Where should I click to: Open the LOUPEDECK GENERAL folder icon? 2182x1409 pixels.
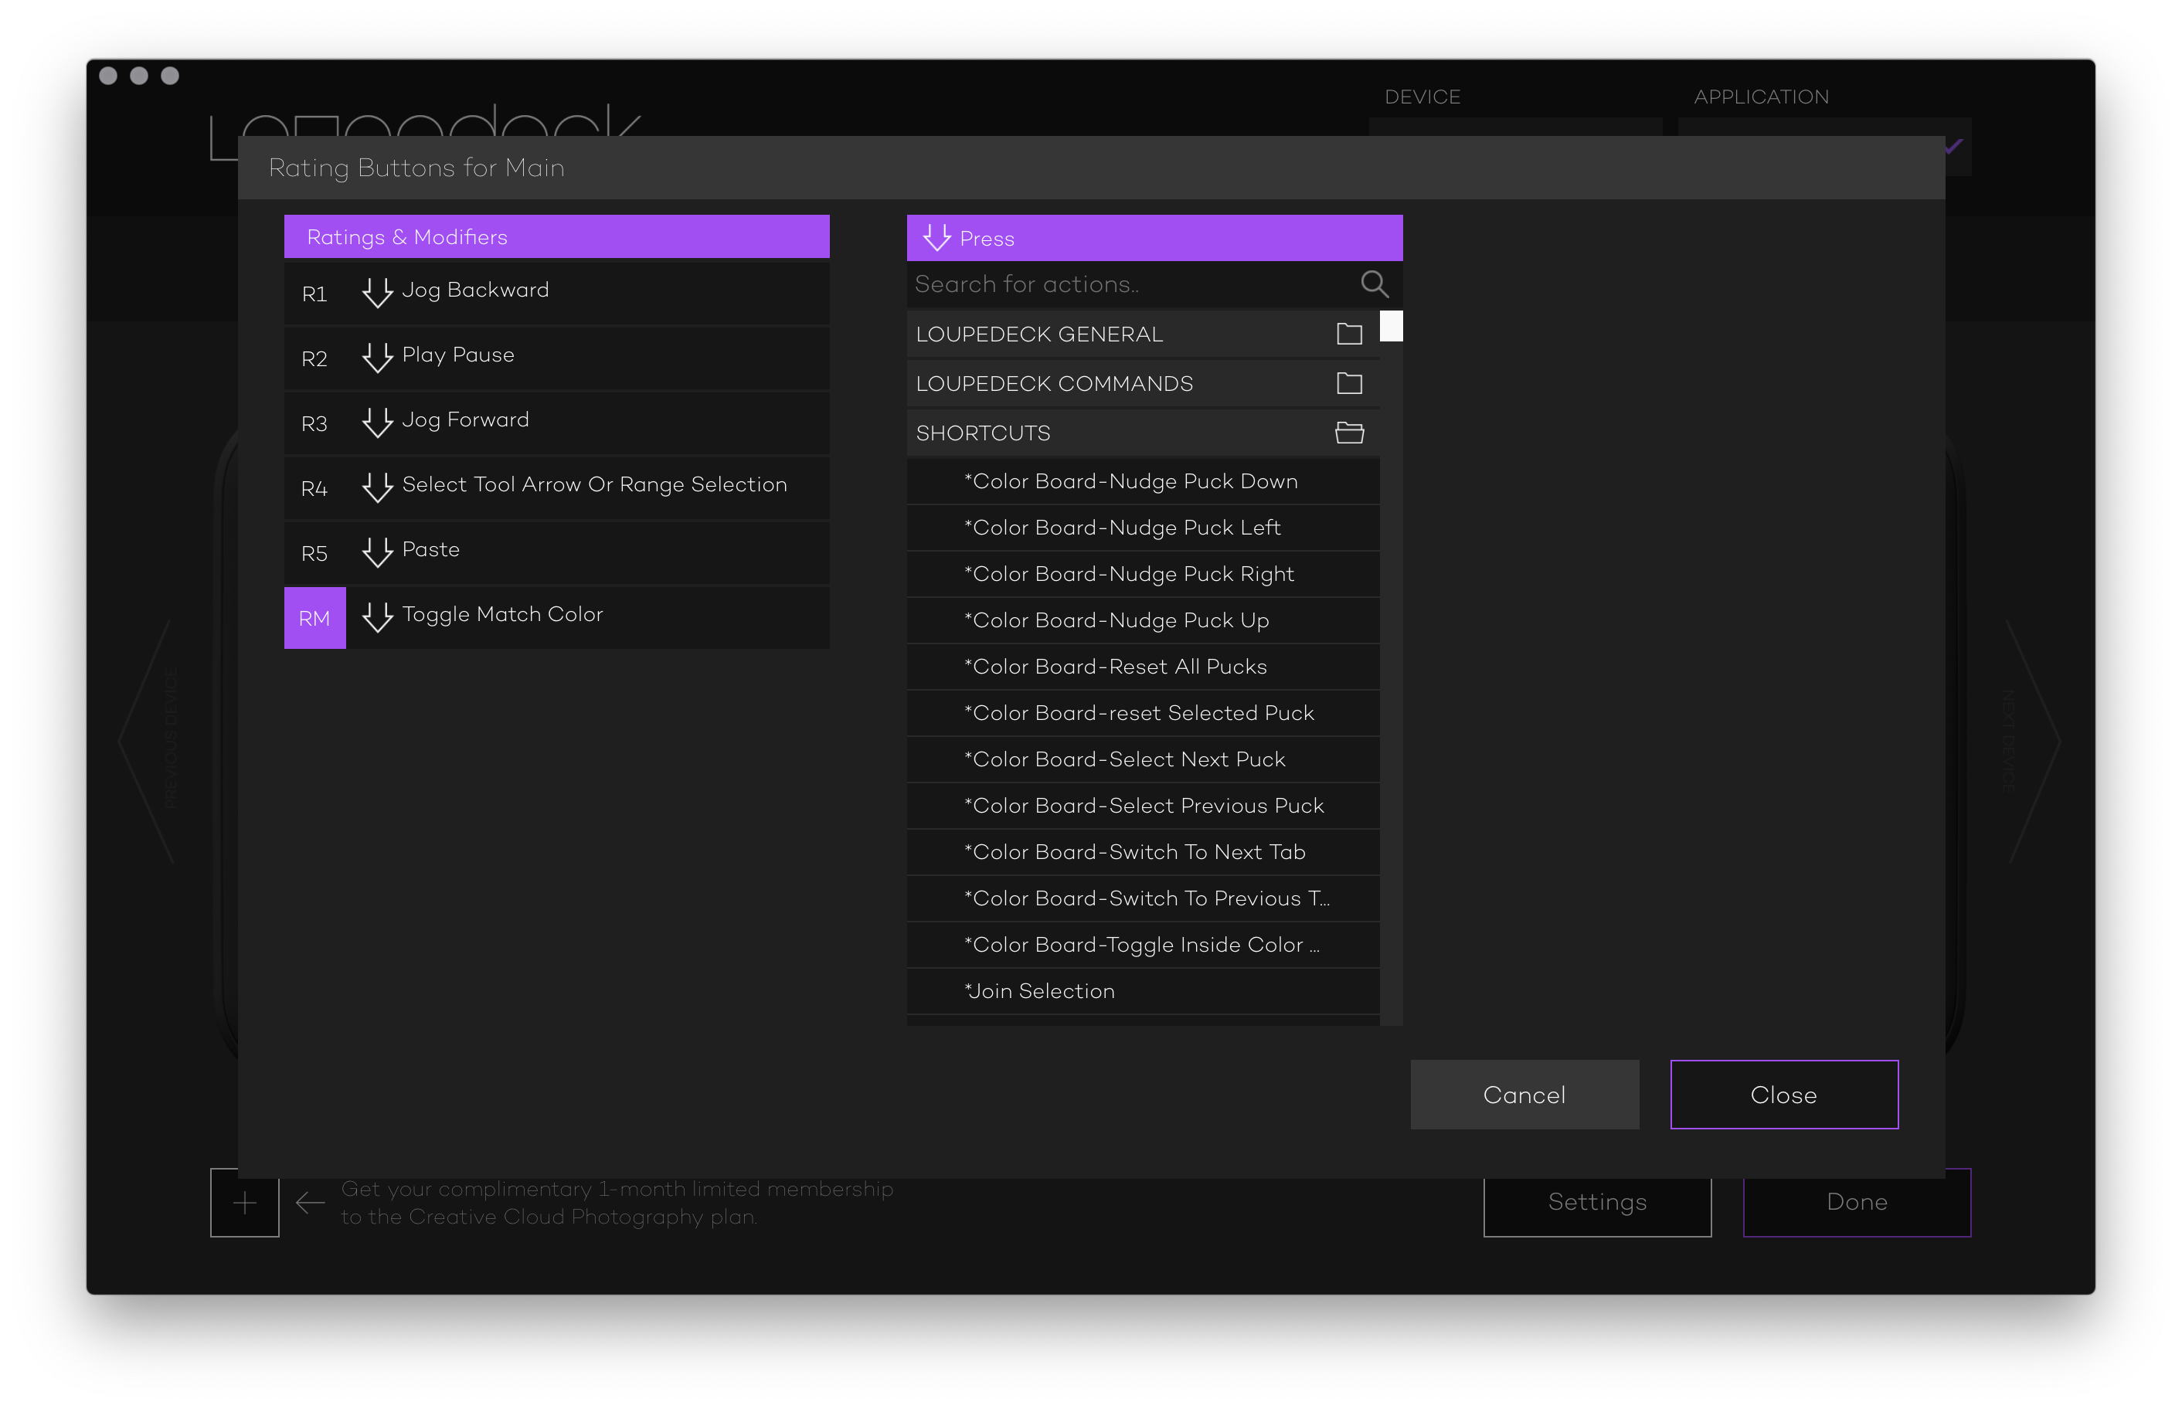[1348, 334]
